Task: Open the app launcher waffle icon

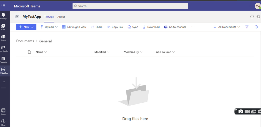Action: coord(3,6)
